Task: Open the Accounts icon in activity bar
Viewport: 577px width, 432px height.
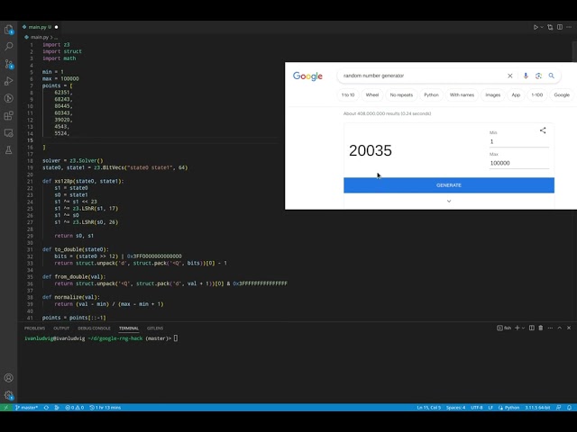Action: point(8,378)
